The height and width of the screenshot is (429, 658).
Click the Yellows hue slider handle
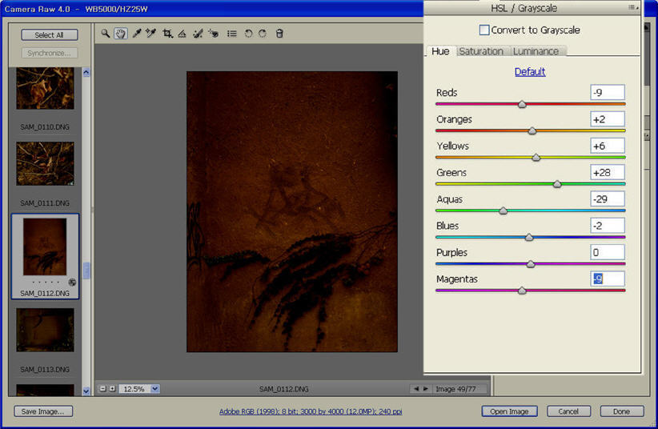(x=536, y=158)
